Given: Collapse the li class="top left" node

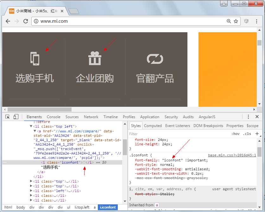Looking at the screenshot, I should click(x=31, y=126).
